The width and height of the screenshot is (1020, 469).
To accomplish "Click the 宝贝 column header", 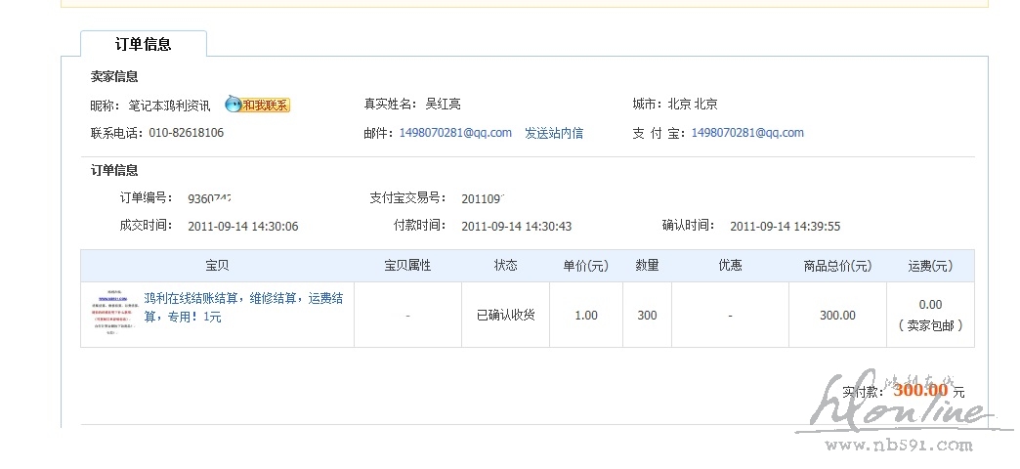I will coord(217,266).
